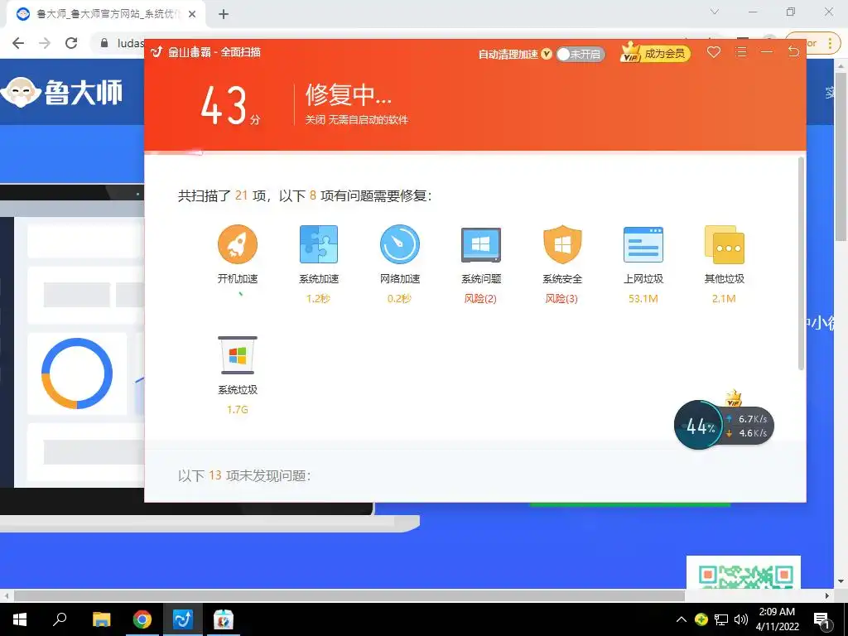Click the 以下 13 项未发现问题 heading
The width and height of the screenshot is (848, 636).
244,475
